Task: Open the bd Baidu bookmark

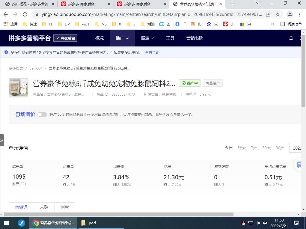Action: 212,24
